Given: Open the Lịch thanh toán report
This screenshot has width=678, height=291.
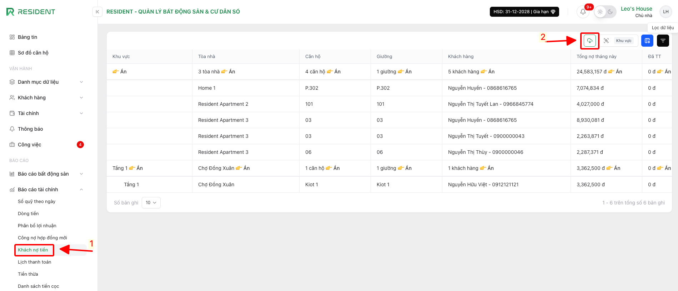Looking at the screenshot, I should pos(35,262).
